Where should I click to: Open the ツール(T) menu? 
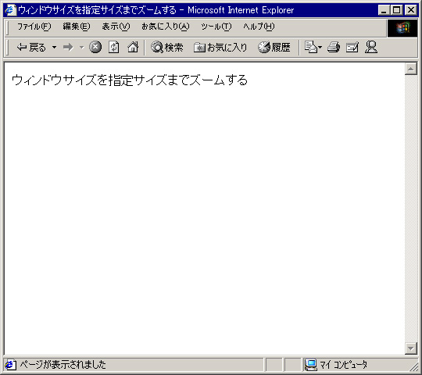pos(216,27)
